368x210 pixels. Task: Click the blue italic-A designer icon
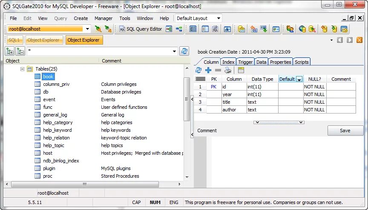pos(227,29)
